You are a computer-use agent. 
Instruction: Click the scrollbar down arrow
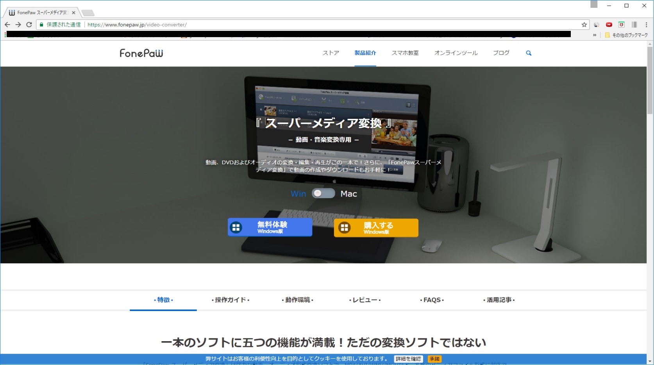650,361
